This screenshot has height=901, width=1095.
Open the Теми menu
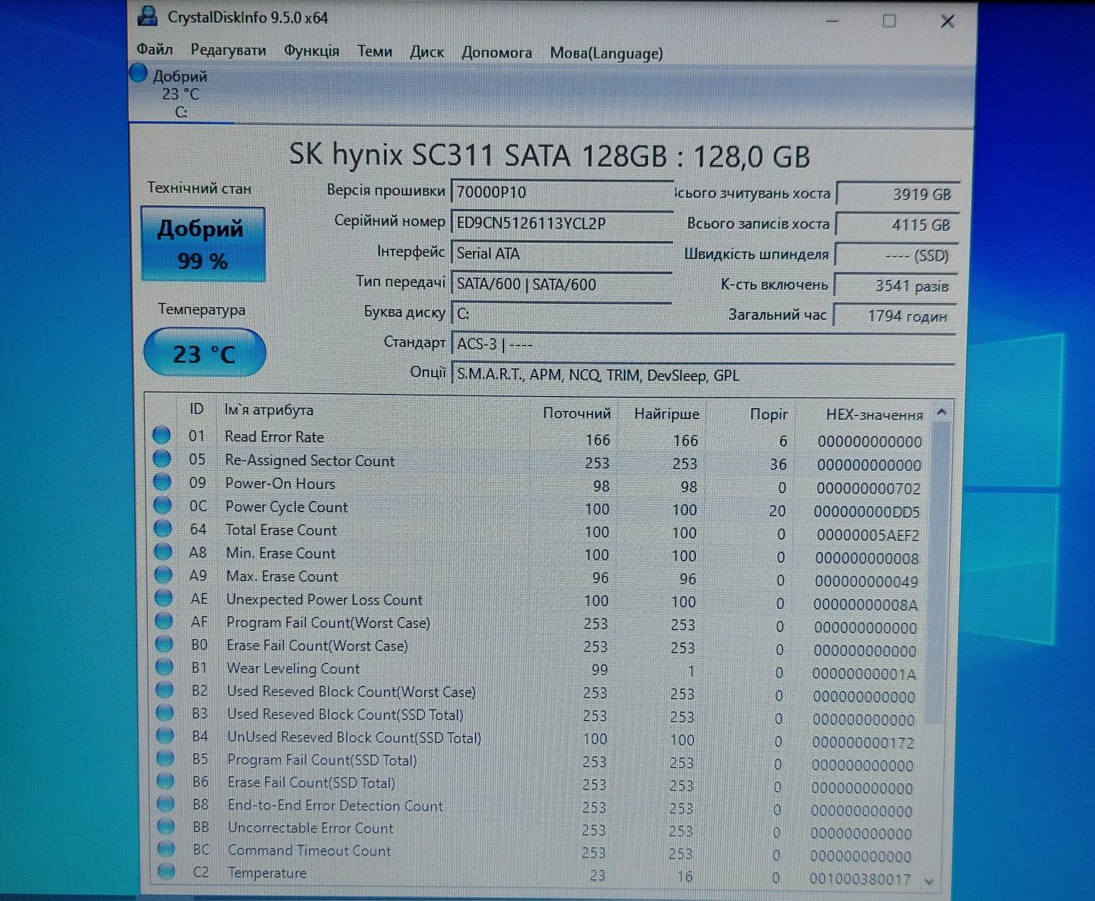[x=374, y=52]
